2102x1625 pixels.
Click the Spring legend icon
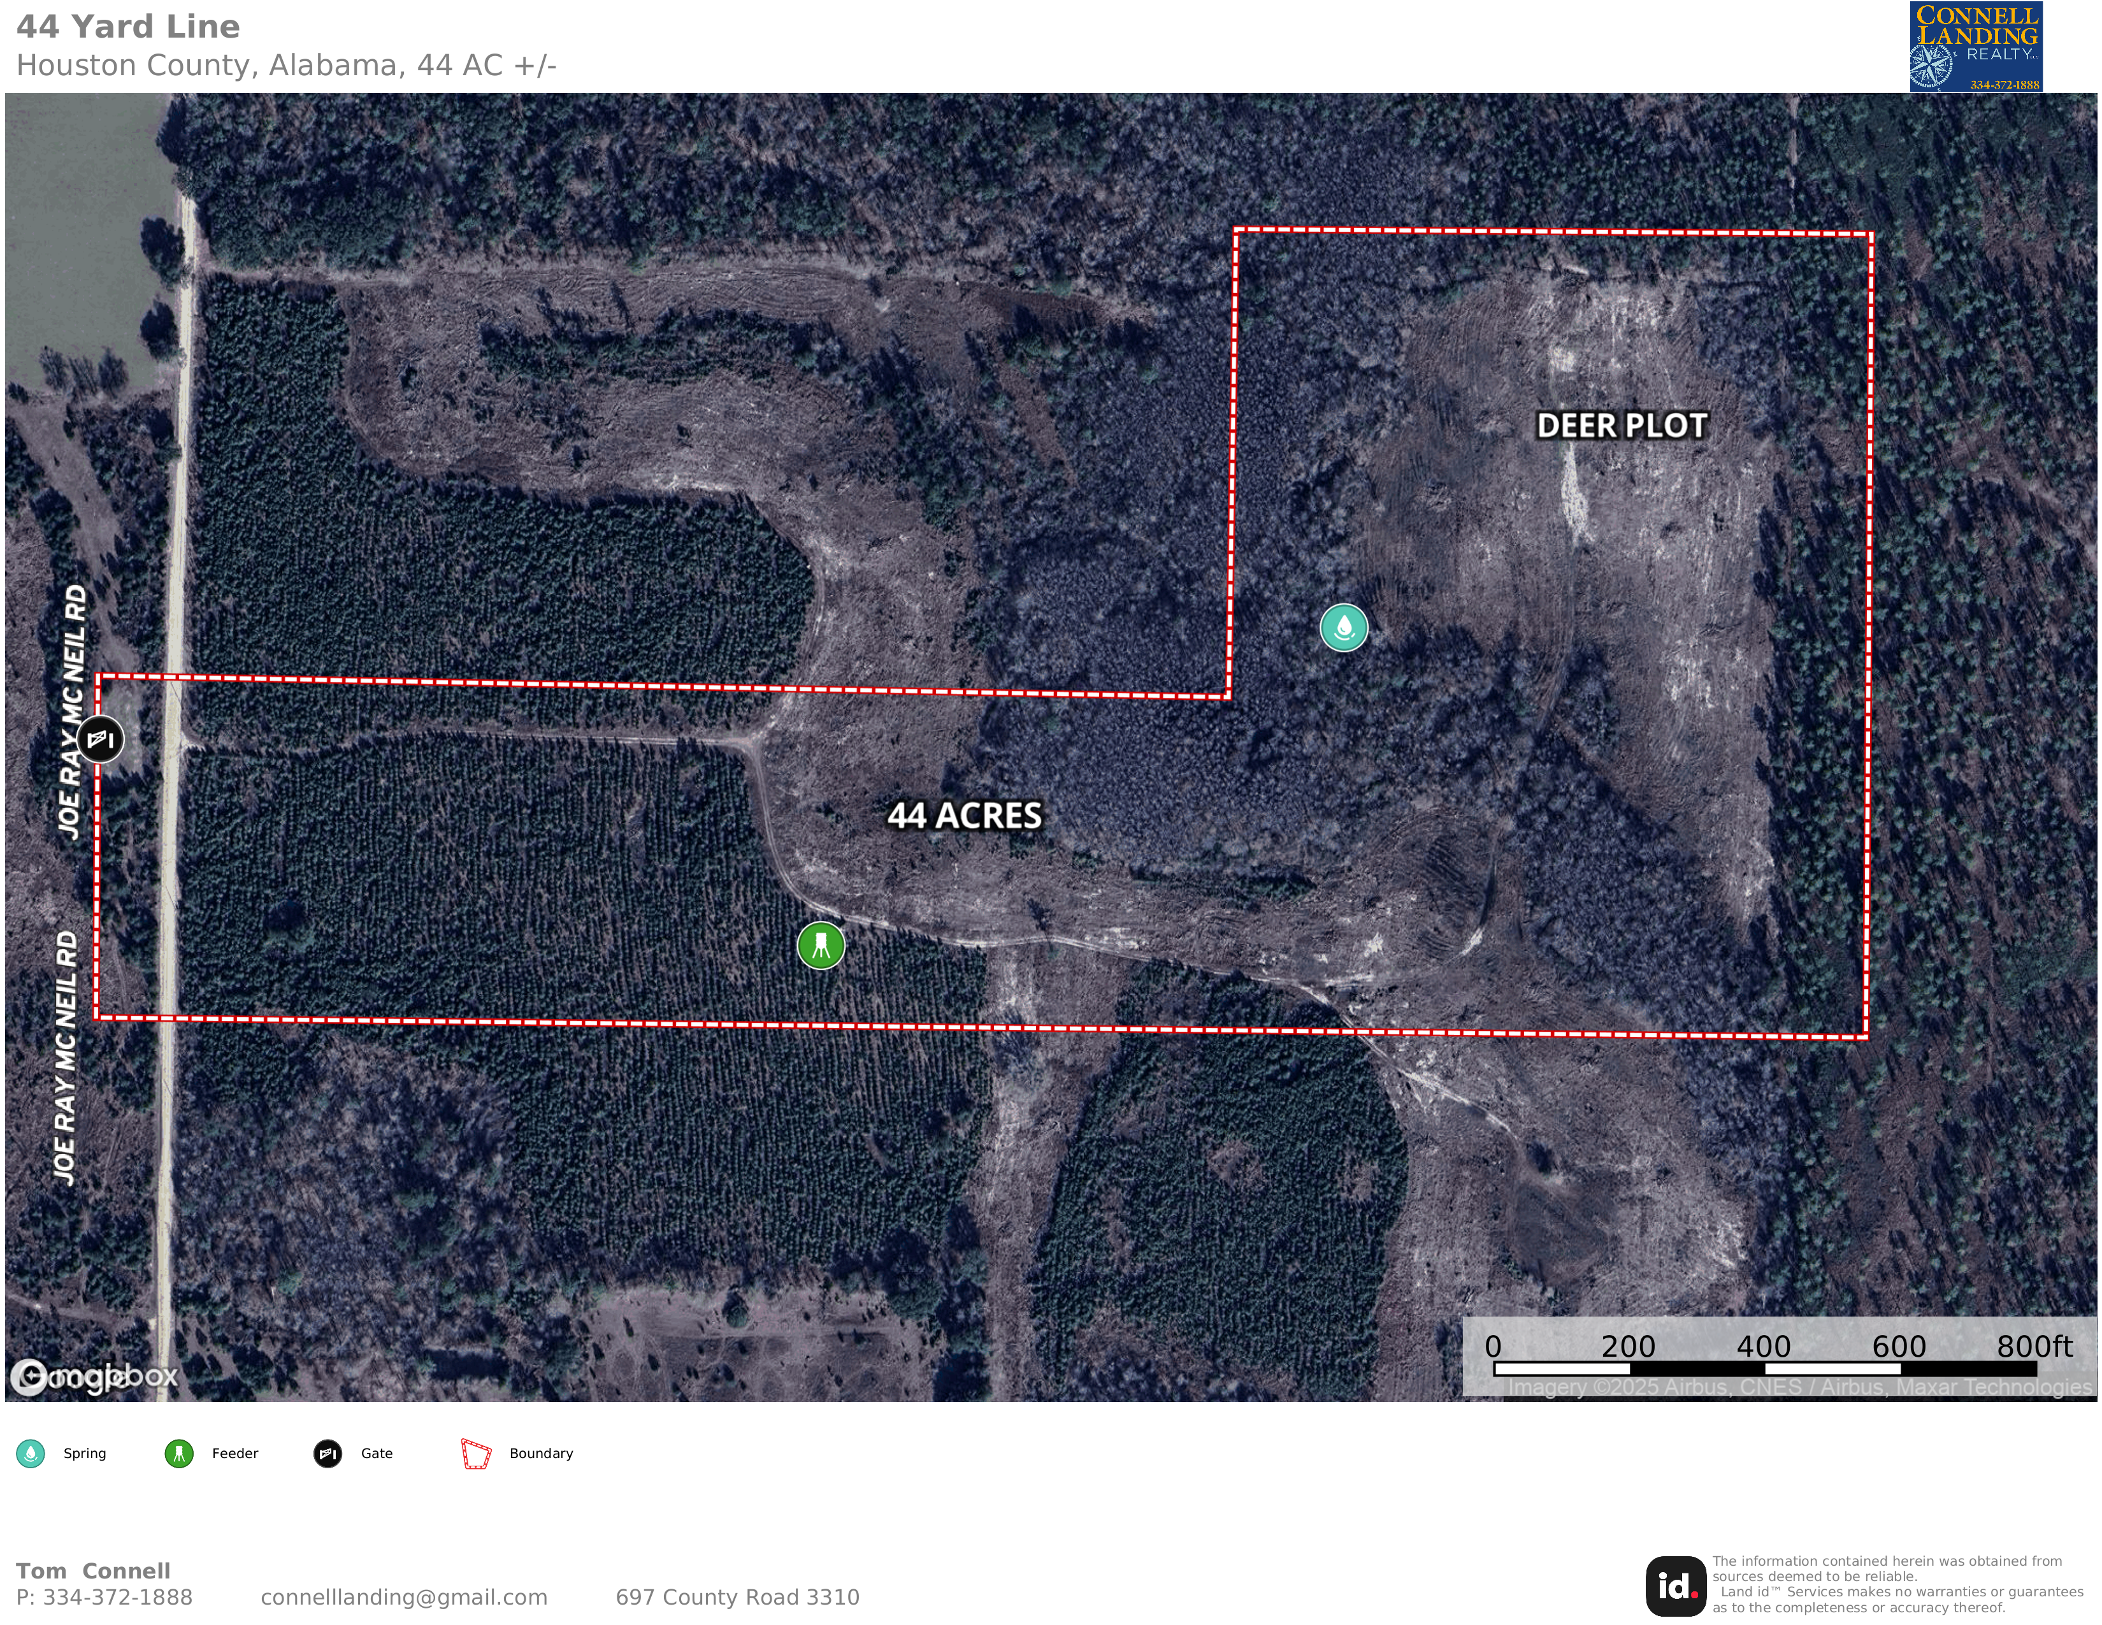coord(31,1454)
